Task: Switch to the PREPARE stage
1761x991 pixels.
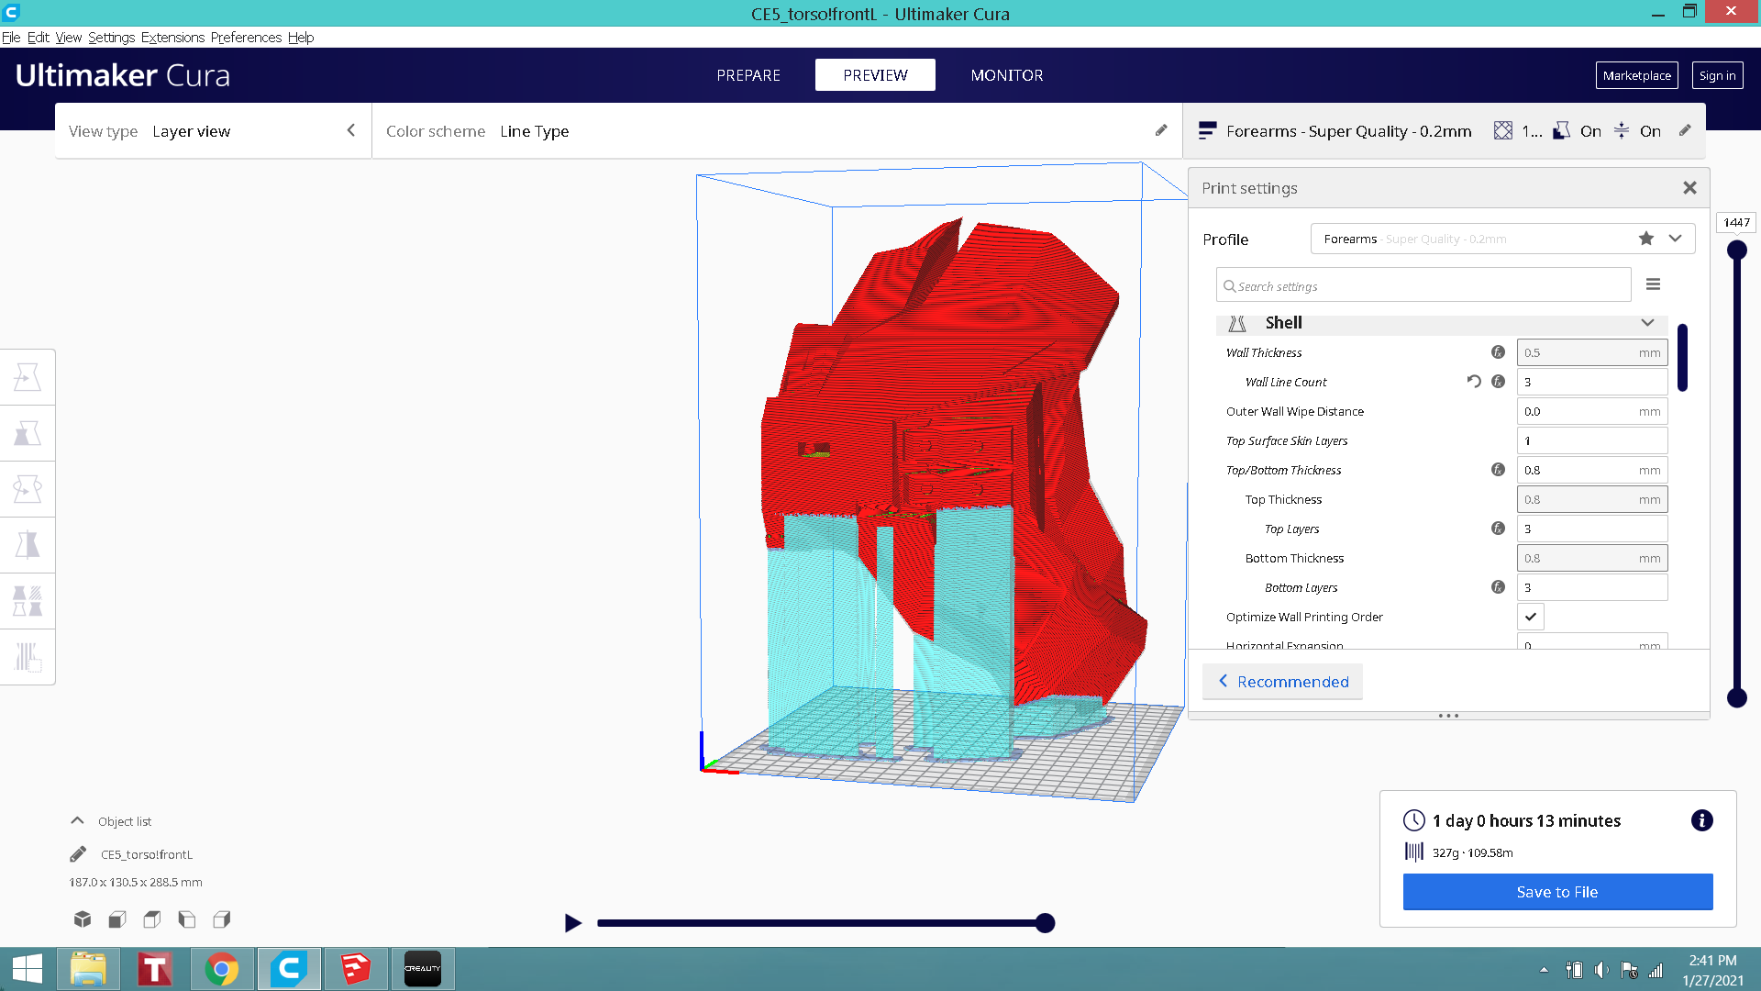Action: tap(748, 75)
